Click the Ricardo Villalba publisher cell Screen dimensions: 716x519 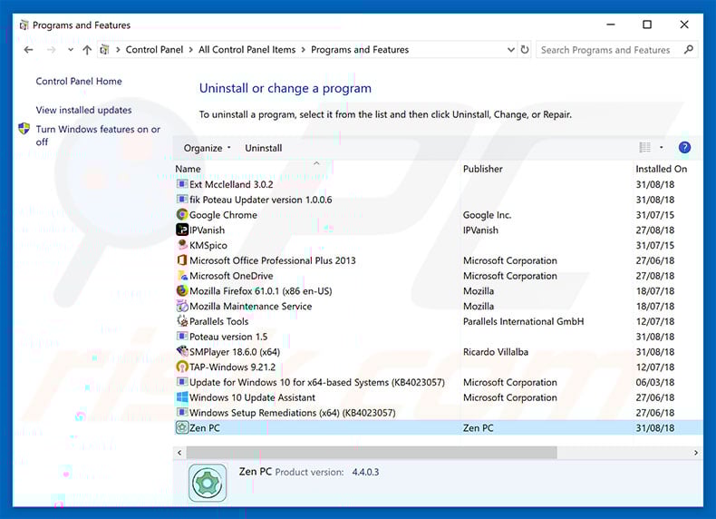pos(496,352)
